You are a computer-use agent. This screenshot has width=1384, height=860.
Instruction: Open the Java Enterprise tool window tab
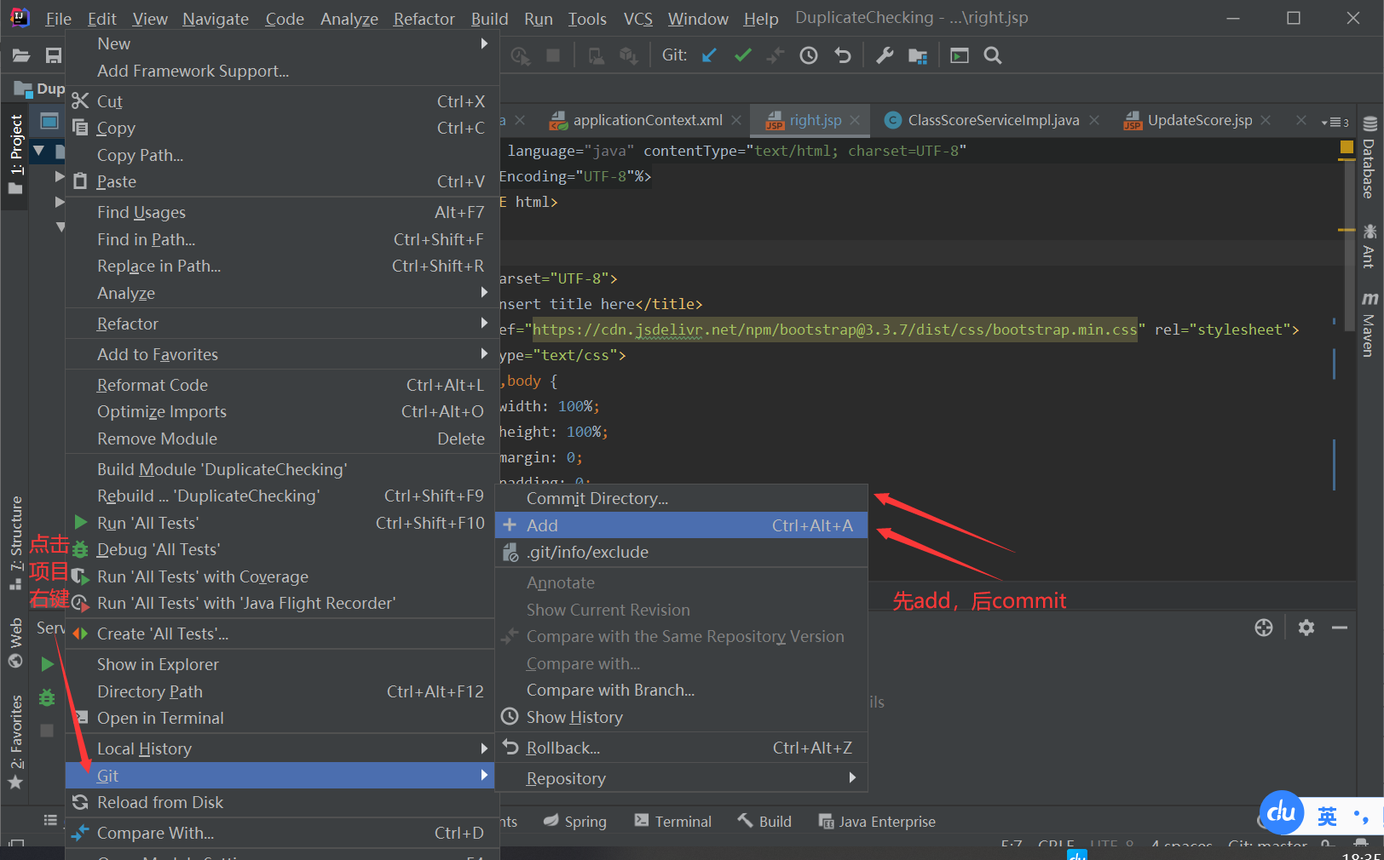tap(877, 821)
